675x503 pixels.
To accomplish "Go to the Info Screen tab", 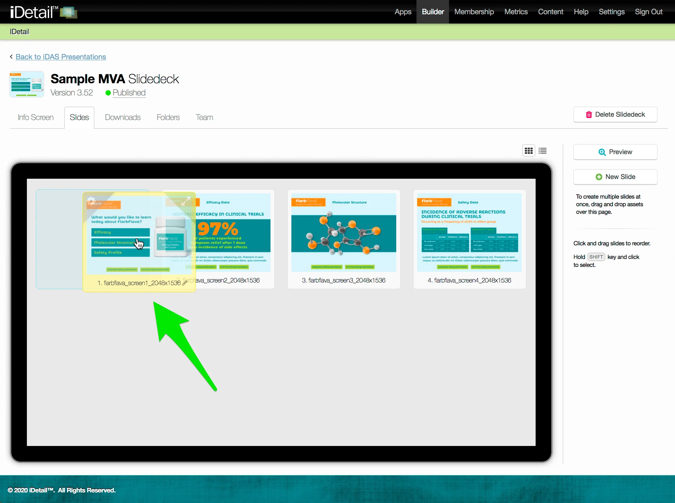I will point(36,117).
